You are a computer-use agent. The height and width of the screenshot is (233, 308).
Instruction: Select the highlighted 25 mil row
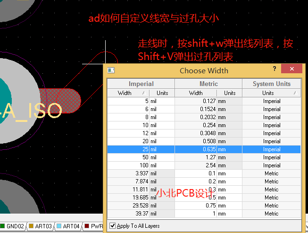point(204,149)
